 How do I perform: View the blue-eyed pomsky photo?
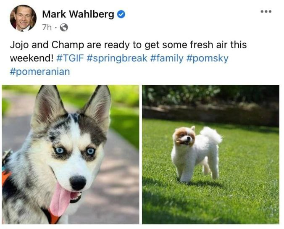71,155
